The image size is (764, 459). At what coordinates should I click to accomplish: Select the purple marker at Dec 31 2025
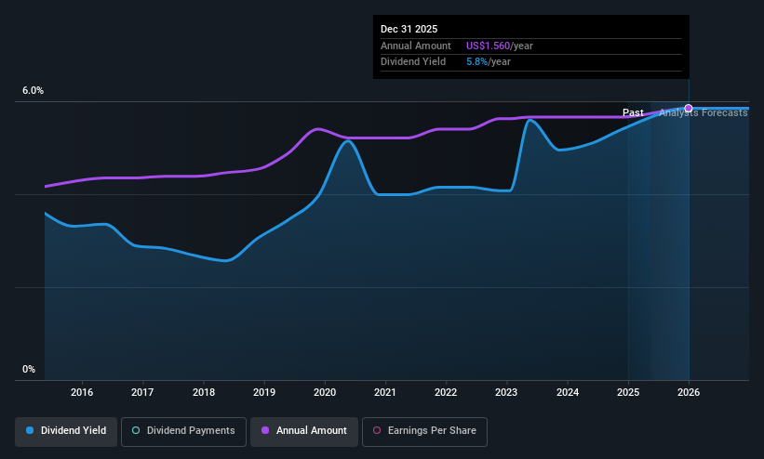point(689,108)
